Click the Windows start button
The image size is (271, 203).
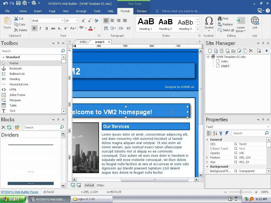pyautogui.click(x=13, y=199)
